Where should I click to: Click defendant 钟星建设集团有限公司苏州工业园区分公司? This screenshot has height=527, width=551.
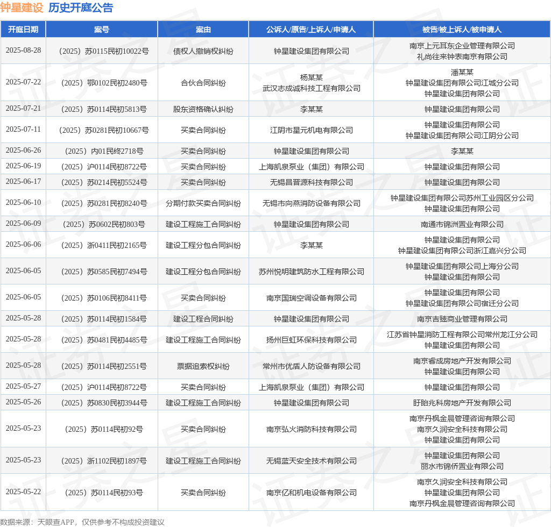click(462, 198)
